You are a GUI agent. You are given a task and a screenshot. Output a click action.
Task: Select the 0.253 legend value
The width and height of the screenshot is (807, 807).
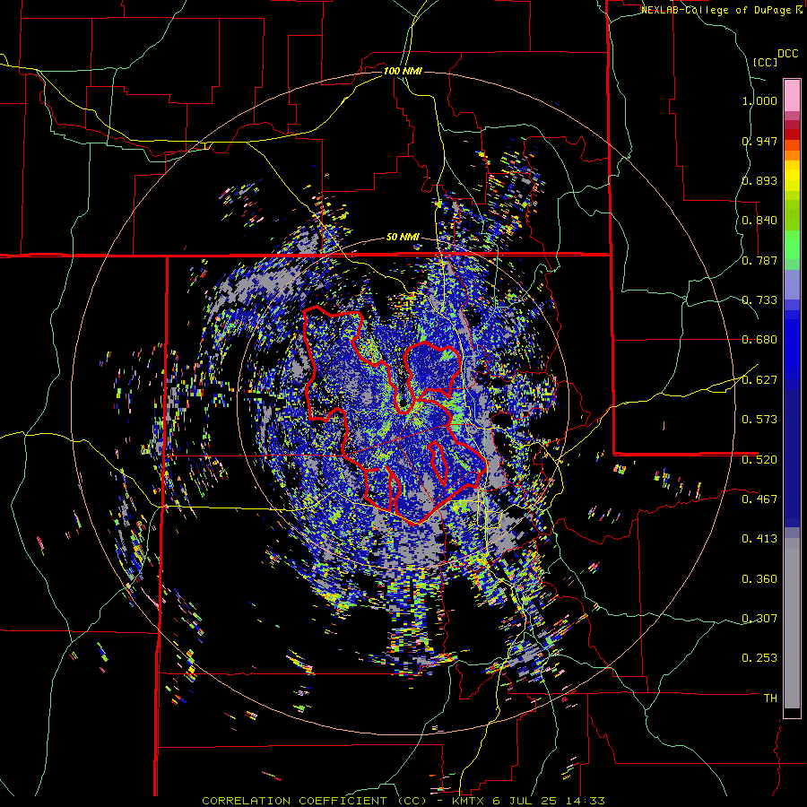click(x=759, y=658)
